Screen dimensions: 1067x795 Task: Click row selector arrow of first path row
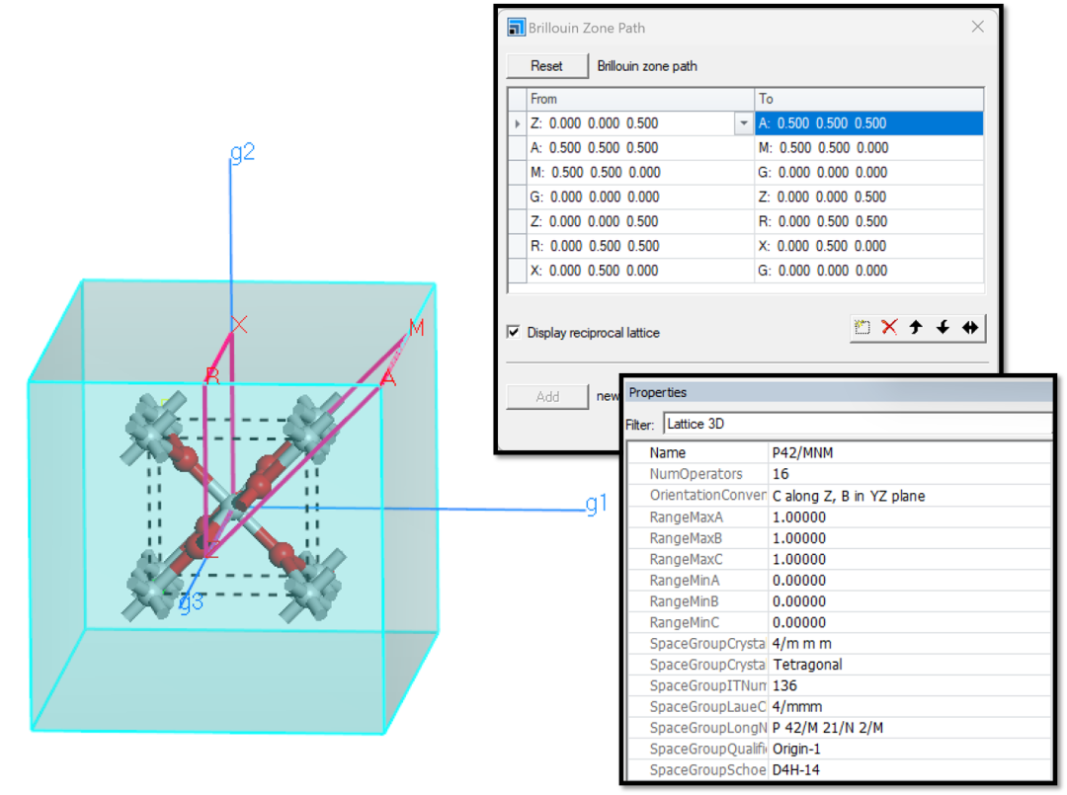click(517, 123)
